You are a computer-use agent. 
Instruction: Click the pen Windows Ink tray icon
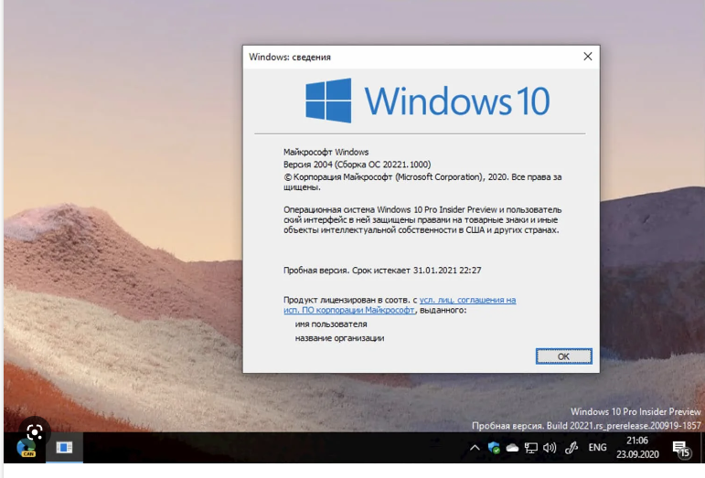click(x=572, y=448)
